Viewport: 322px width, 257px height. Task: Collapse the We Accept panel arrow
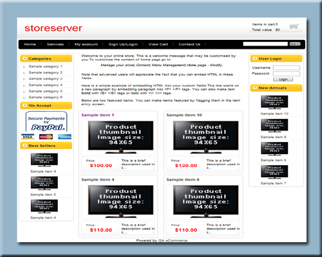coord(24,105)
